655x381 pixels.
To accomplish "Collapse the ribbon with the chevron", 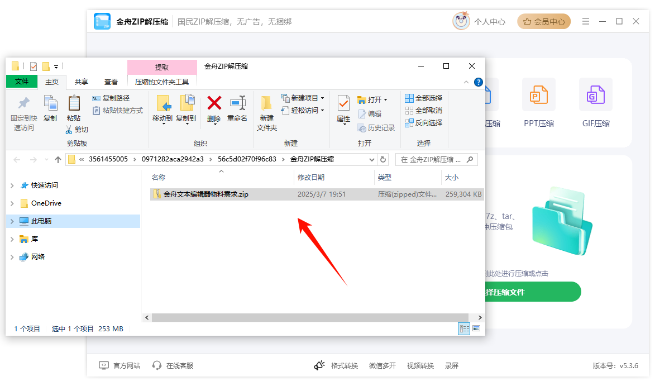I will pos(466,82).
